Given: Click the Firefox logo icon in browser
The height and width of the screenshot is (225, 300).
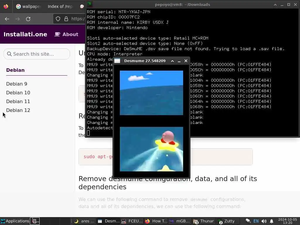Looking at the screenshot, I should point(6,6).
